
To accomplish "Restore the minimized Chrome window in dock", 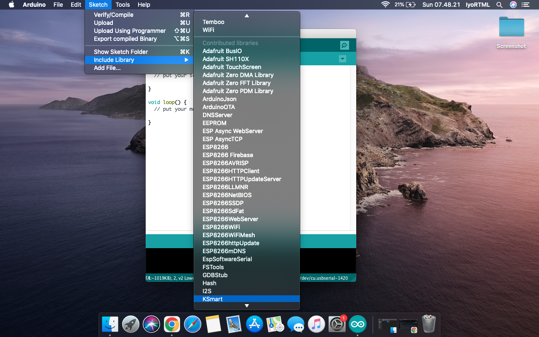I will [x=408, y=324].
